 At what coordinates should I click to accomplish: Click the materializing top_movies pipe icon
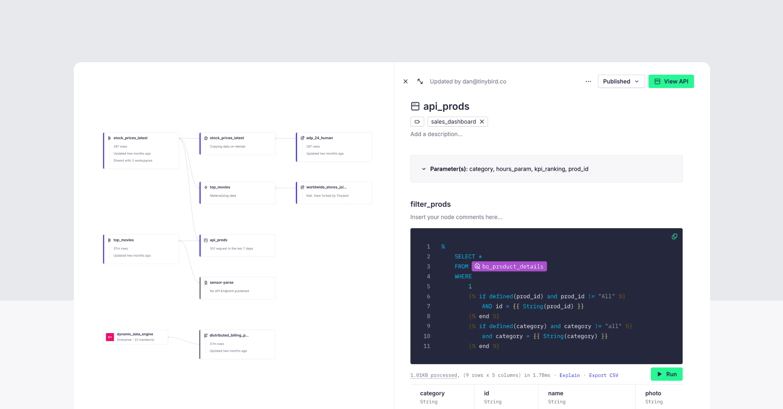point(206,188)
